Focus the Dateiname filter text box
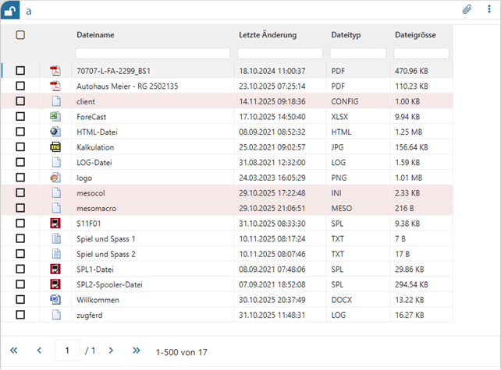The width and height of the screenshot is (501, 370). click(152, 53)
